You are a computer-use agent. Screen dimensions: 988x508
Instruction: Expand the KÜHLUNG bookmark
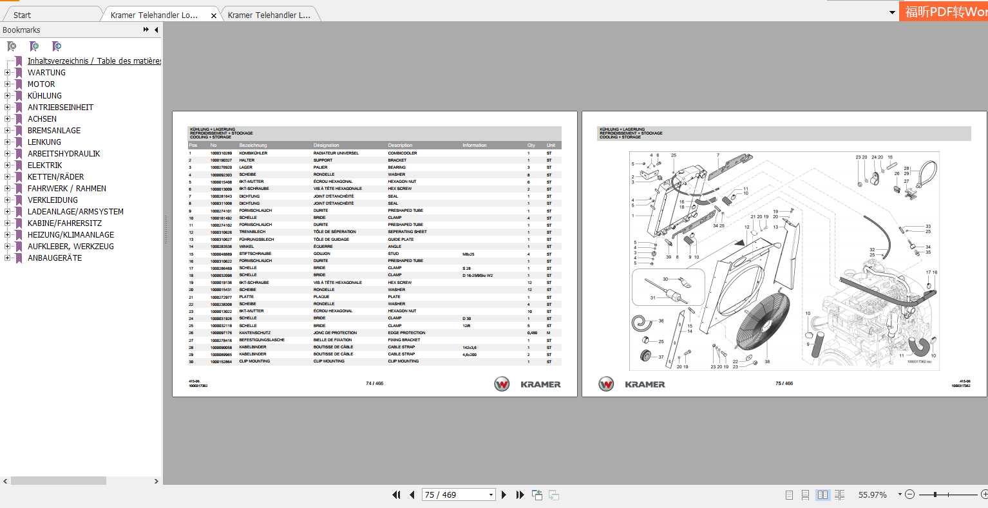[x=7, y=96]
